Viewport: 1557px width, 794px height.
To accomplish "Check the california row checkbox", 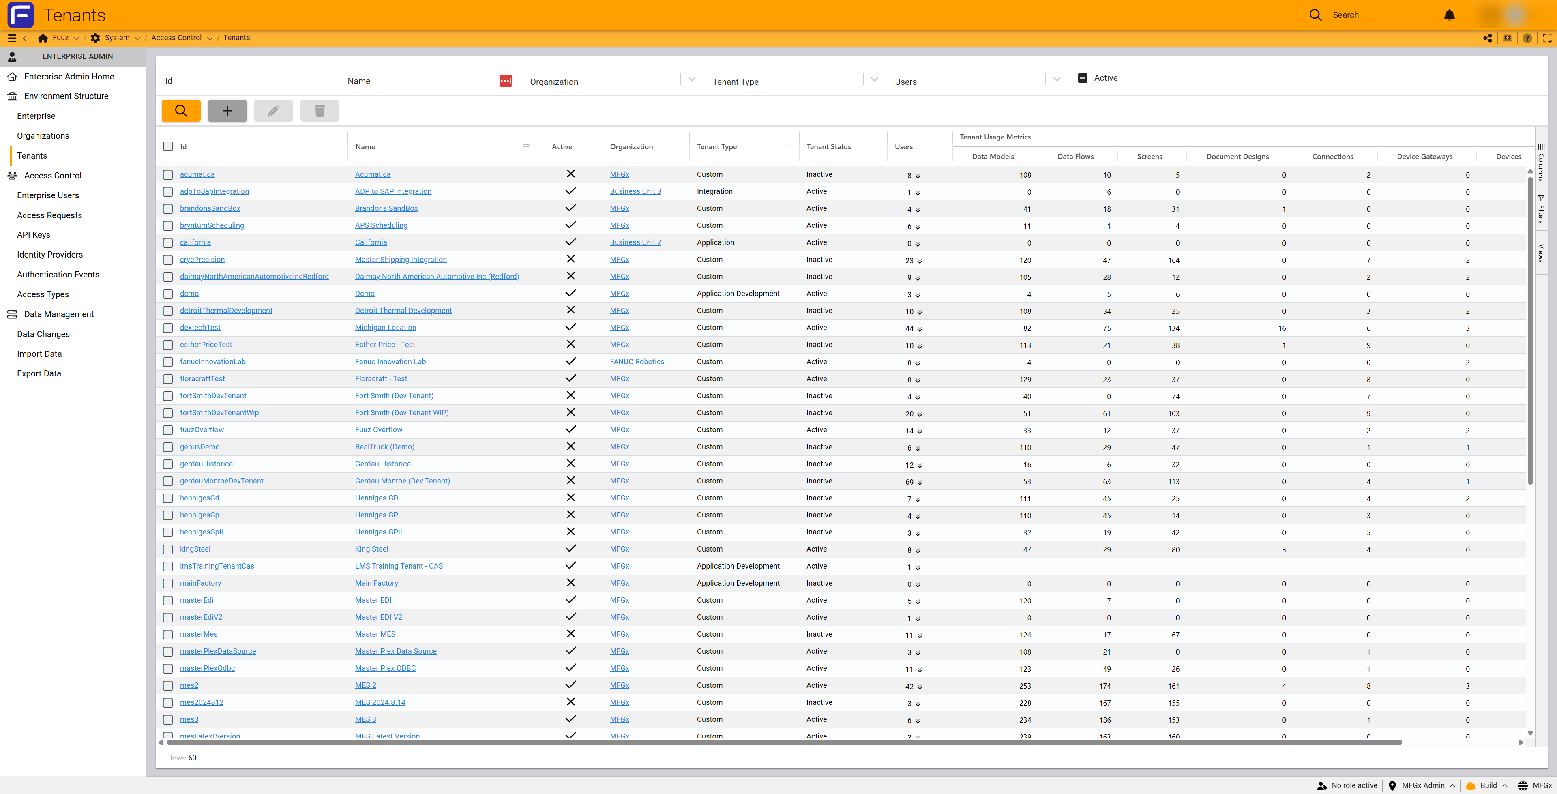I will pos(168,242).
